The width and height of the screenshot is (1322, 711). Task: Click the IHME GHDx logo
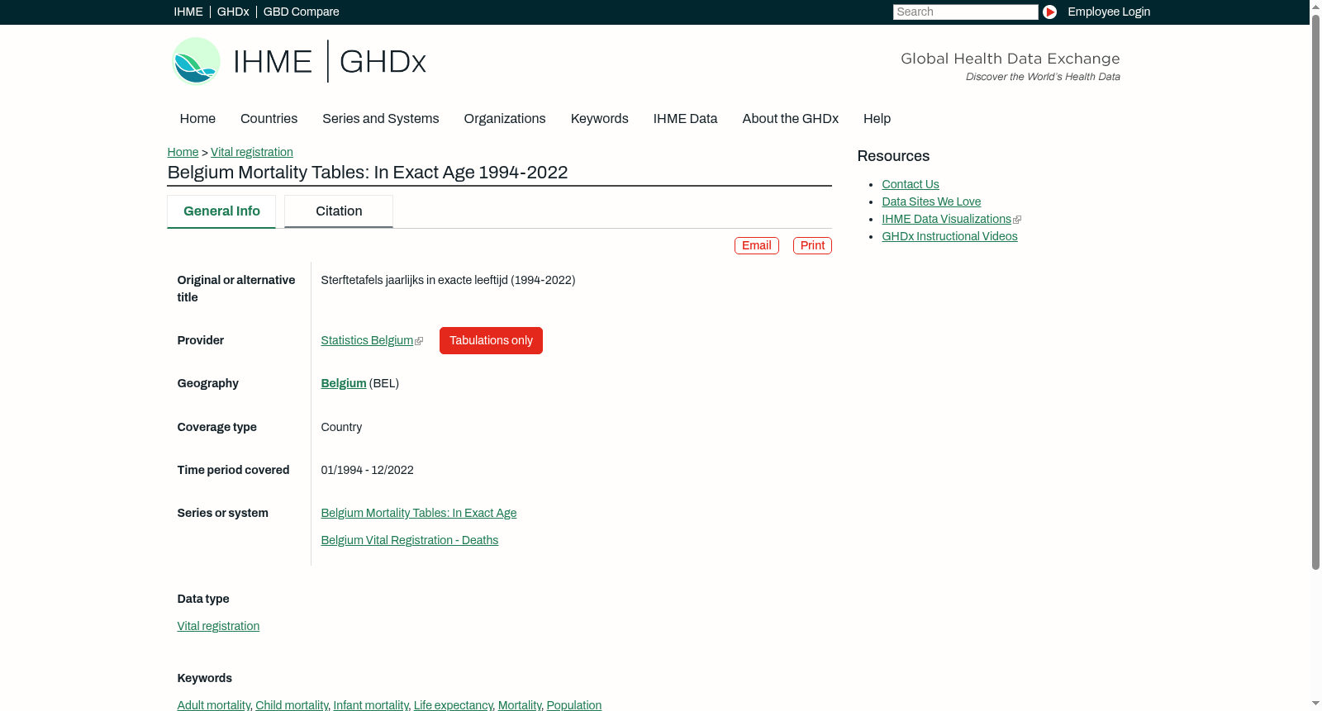pyautogui.click(x=299, y=61)
